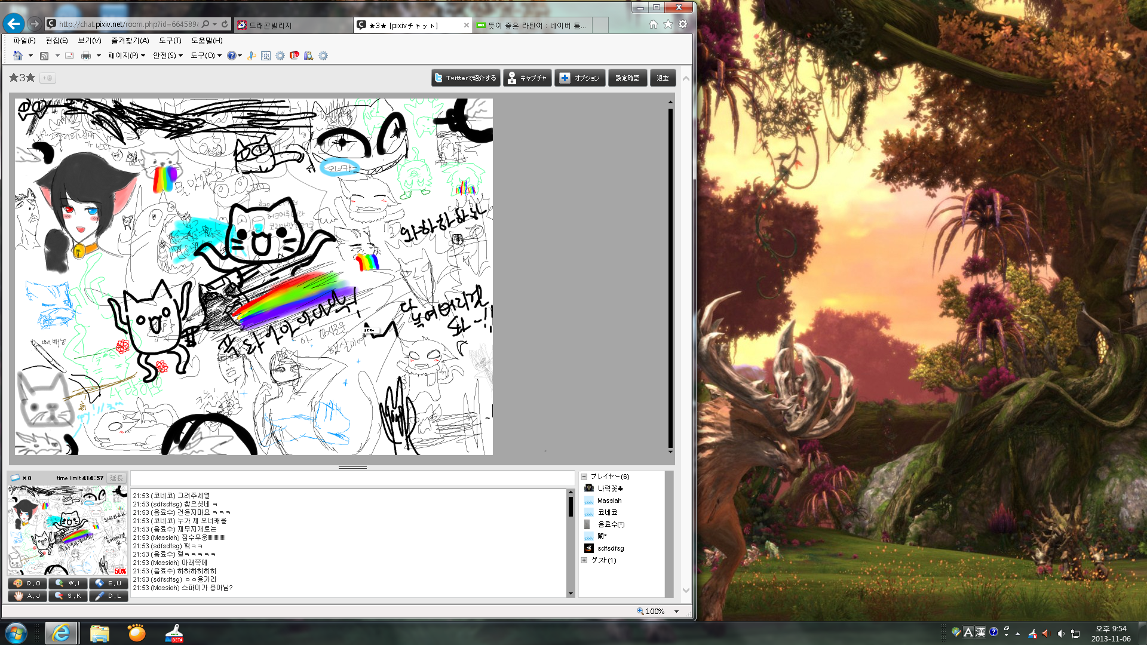Select the hand pan tool A,J
The image size is (1147, 645).
(27, 595)
